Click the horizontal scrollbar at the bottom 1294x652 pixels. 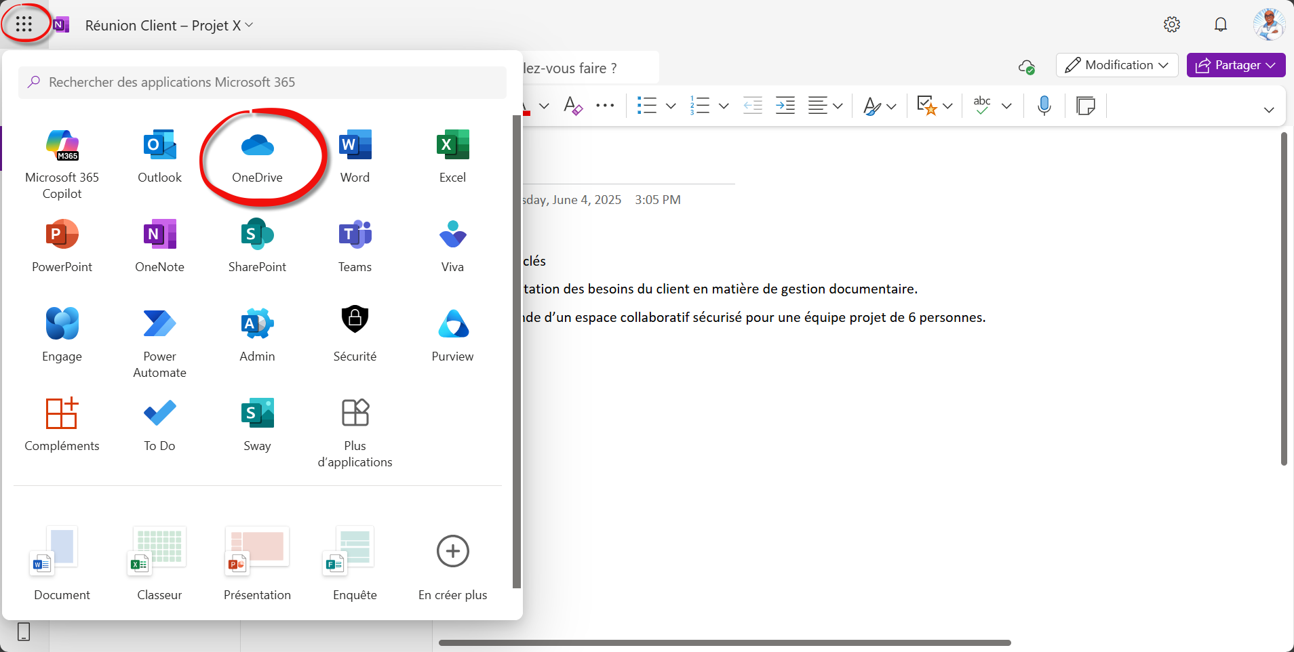click(x=724, y=643)
